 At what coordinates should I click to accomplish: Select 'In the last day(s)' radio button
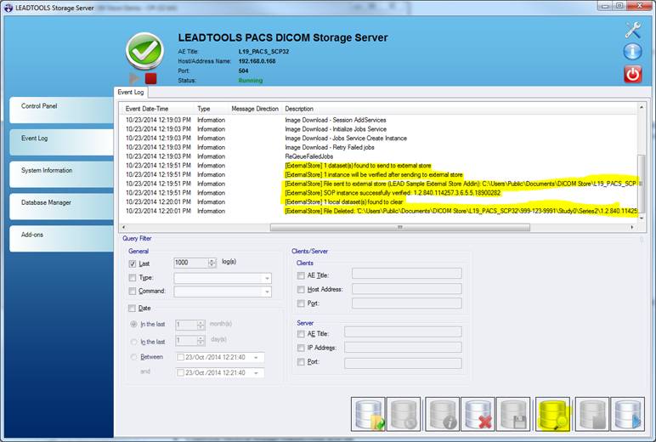pyautogui.click(x=133, y=342)
